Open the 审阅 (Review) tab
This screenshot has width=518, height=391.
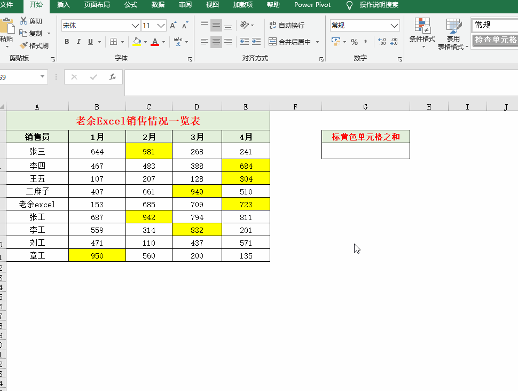(x=185, y=5)
